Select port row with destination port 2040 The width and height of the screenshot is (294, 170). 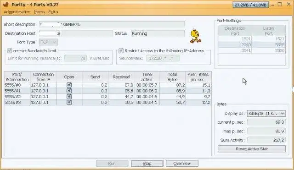coord(252,45)
